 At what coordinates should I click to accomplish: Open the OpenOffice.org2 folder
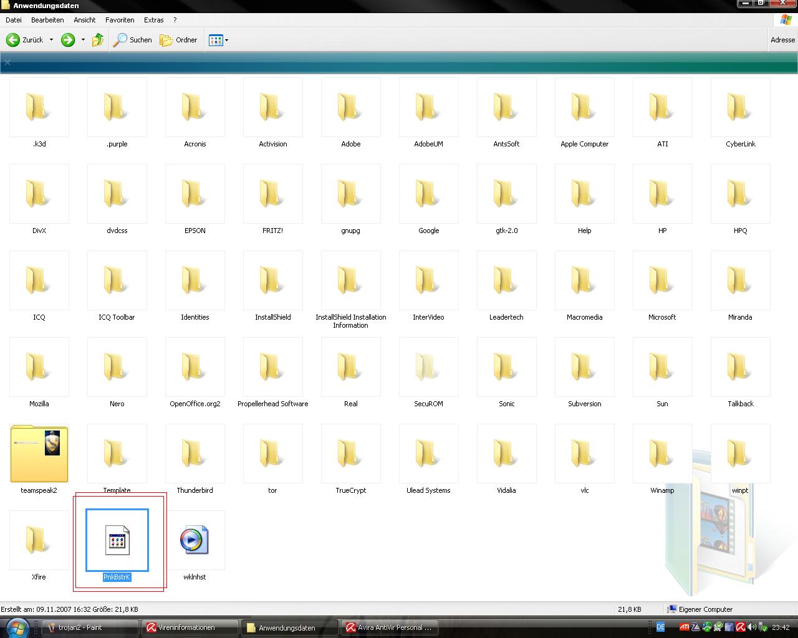click(195, 367)
